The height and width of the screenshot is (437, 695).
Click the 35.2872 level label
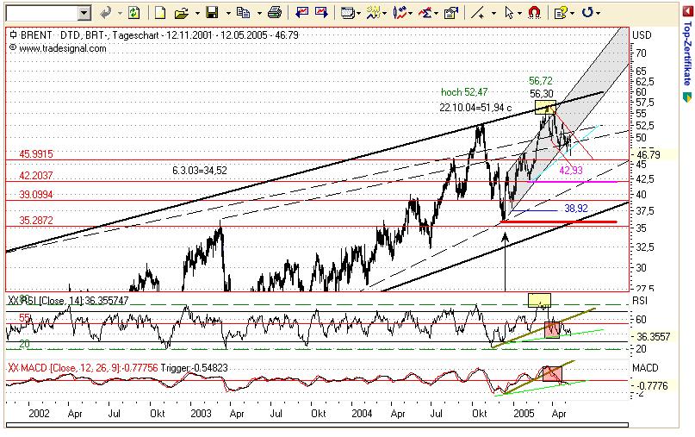36,220
